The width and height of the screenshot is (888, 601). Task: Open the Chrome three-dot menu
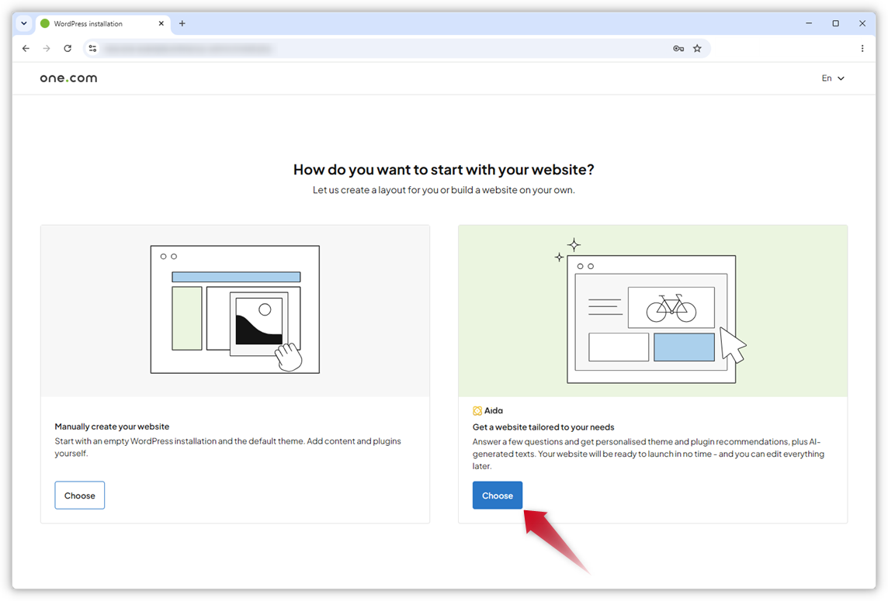pos(862,49)
